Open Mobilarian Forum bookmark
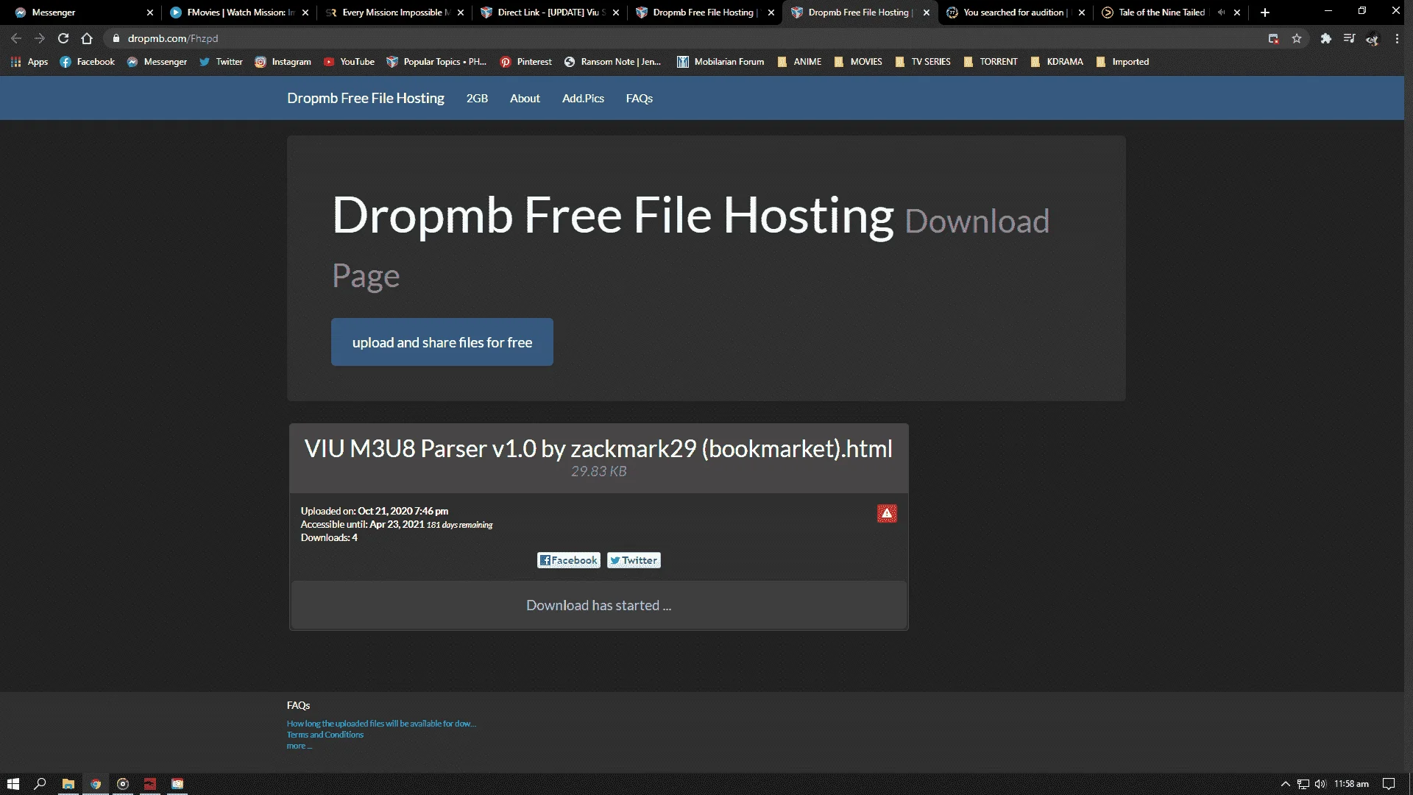 [720, 62]
